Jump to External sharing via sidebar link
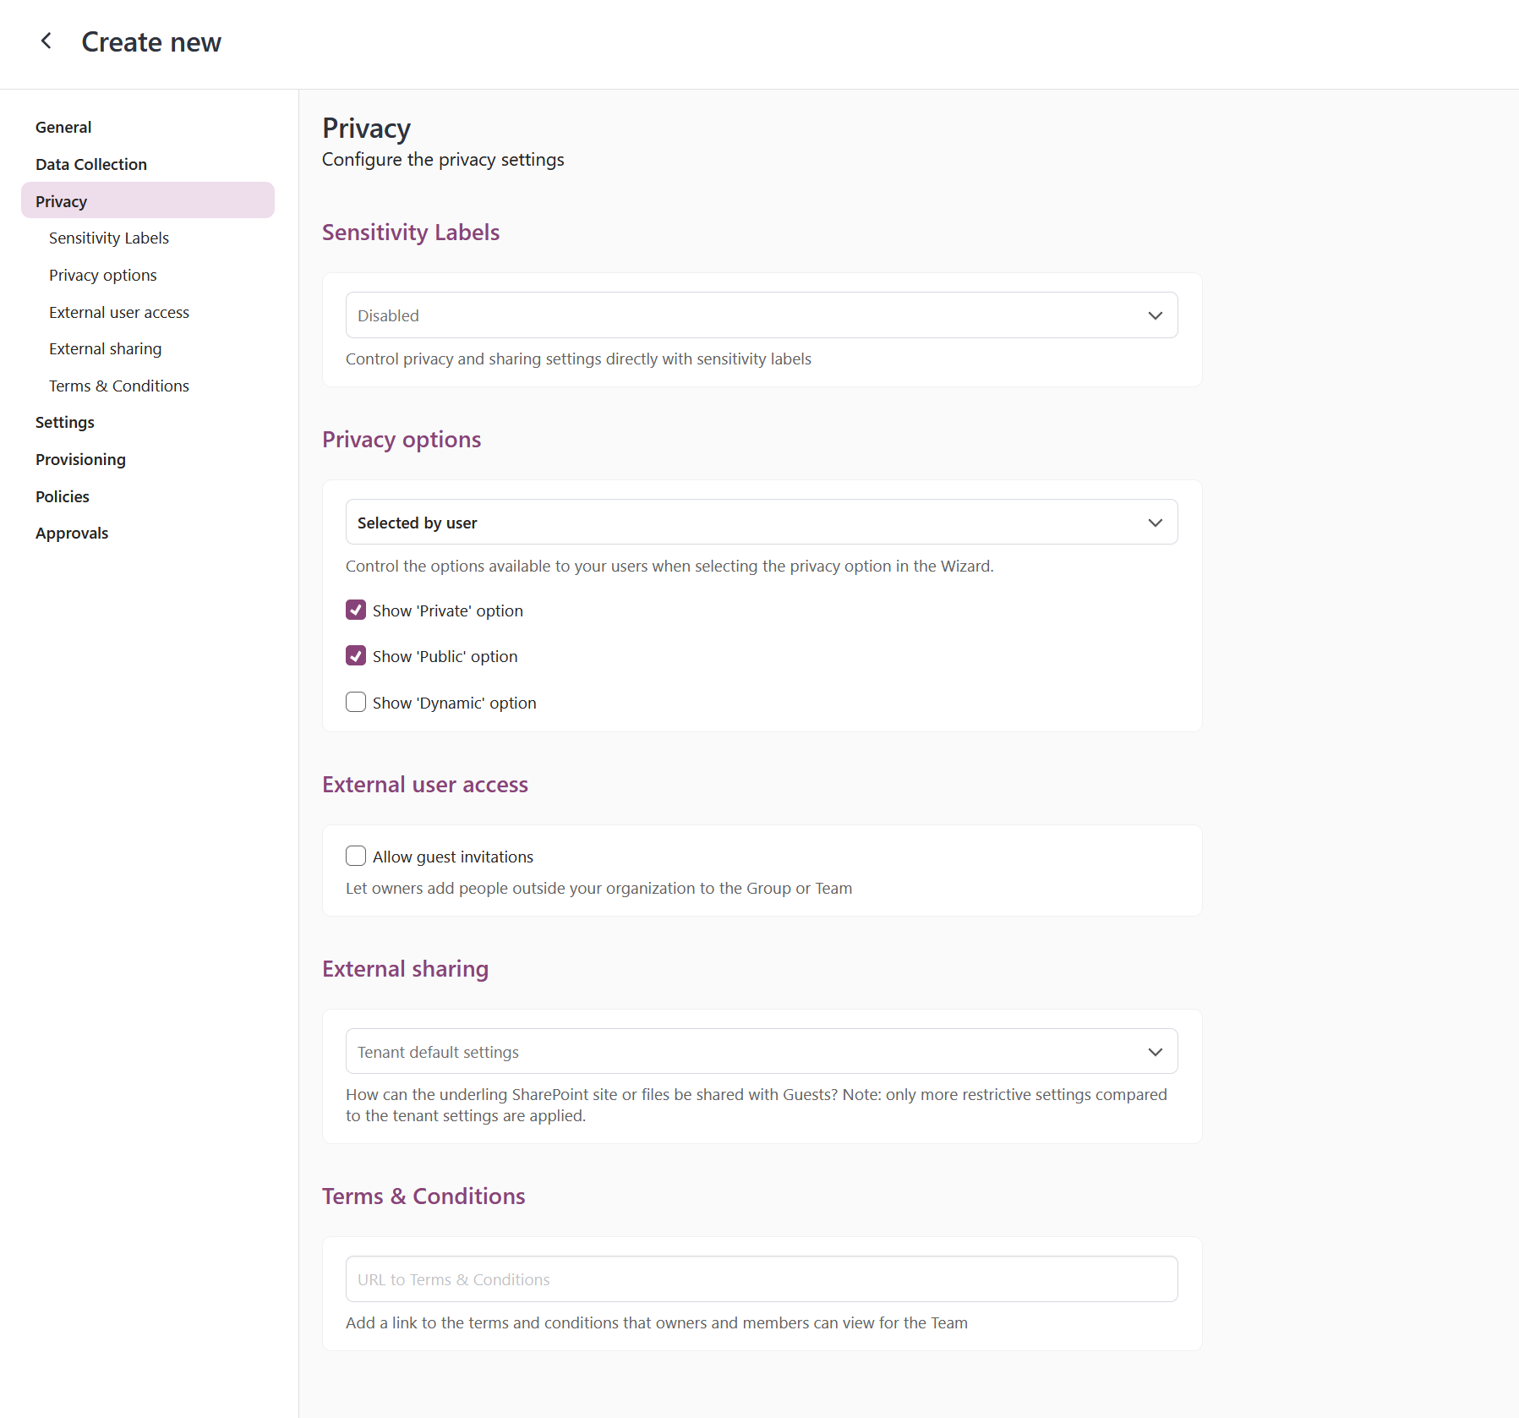The height and width of the screenshot is (1418, 1519). point(105,348)
